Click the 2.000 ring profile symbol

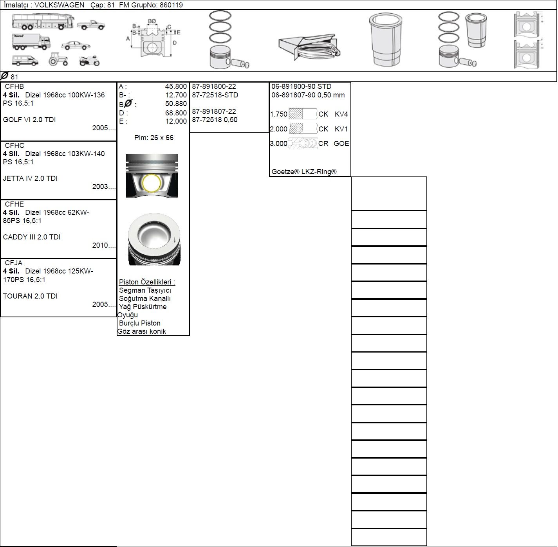pos(303,128)
